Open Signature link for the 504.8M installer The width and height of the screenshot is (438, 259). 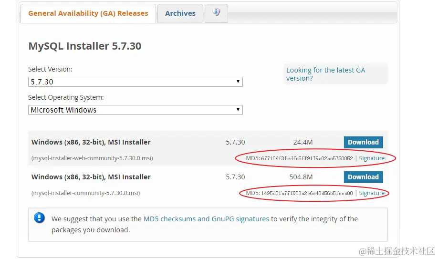click(372, 193)
